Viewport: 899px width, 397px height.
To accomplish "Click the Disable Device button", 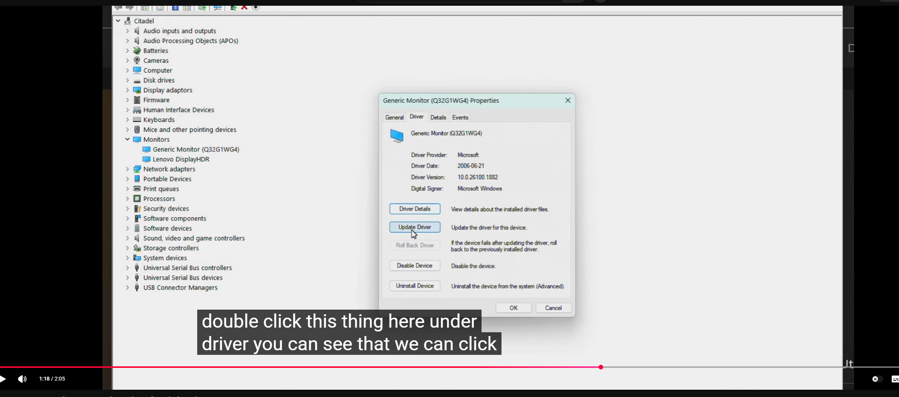I will [415, 266].
